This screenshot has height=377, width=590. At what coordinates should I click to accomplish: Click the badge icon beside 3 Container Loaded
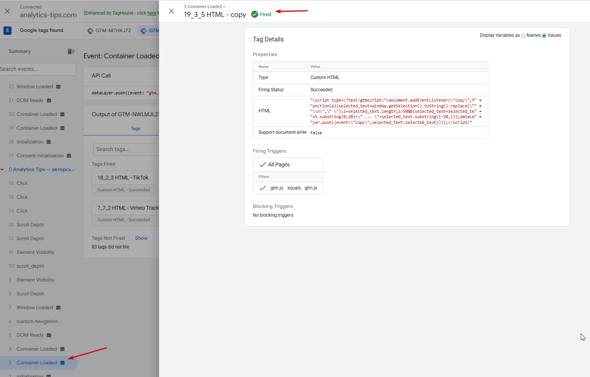point(62,363)
